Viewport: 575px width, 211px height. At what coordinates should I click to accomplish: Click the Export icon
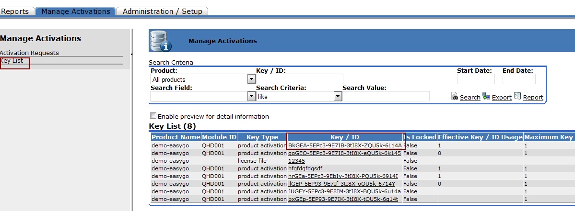[x=486, y=96]
